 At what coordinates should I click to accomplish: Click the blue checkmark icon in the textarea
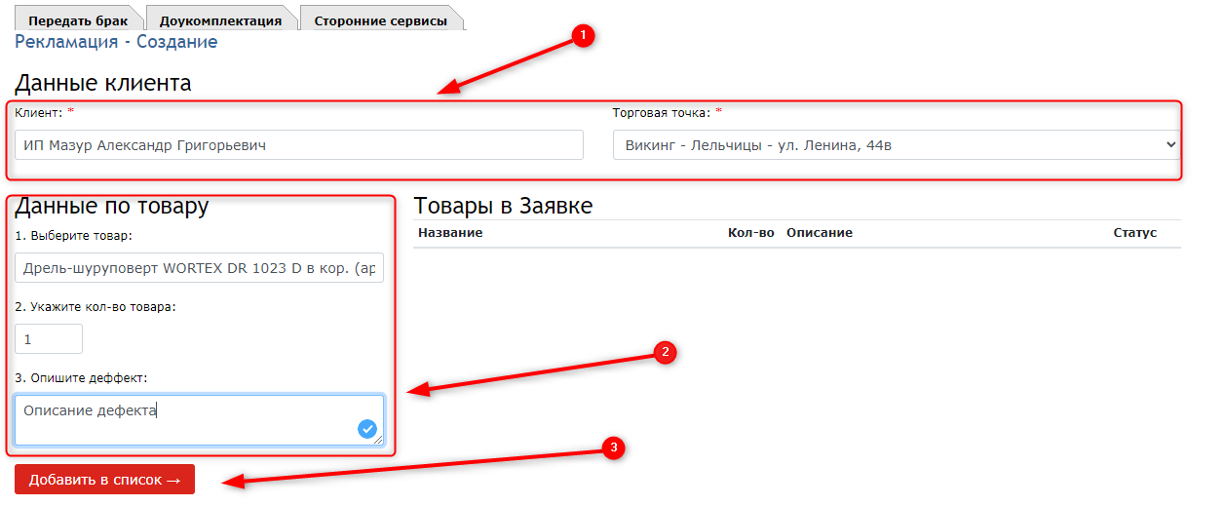(367, 428)
